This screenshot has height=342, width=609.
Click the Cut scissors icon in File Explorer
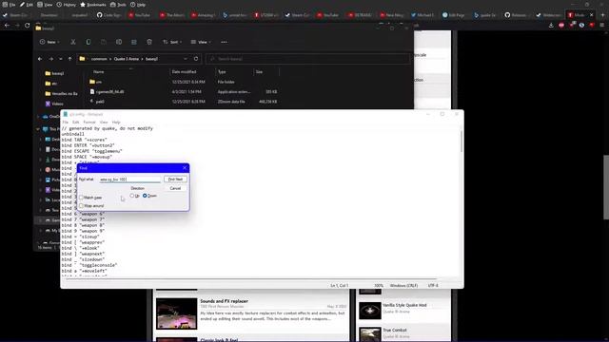pos(73,42)
